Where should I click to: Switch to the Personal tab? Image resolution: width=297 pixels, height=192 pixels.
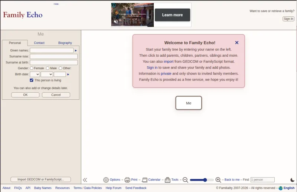[15, 43]
